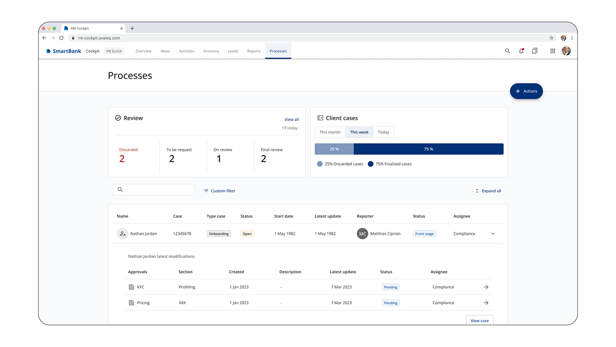
Task: Click the processes search field
Action: [x=154, y=190]
